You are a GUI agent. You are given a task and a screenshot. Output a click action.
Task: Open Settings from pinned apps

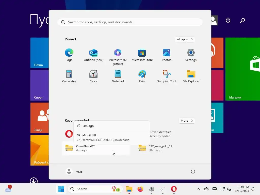(x=191, y=55)
